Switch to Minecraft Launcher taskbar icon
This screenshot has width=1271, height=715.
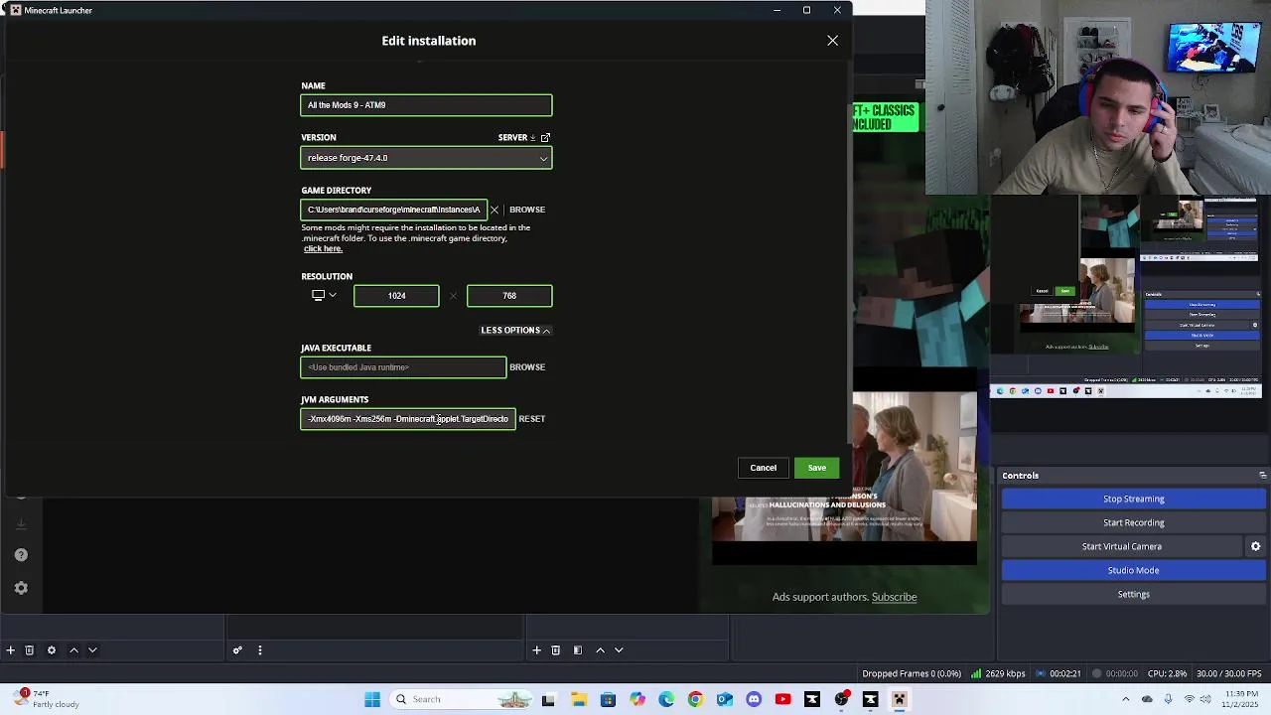click(900, 699)
